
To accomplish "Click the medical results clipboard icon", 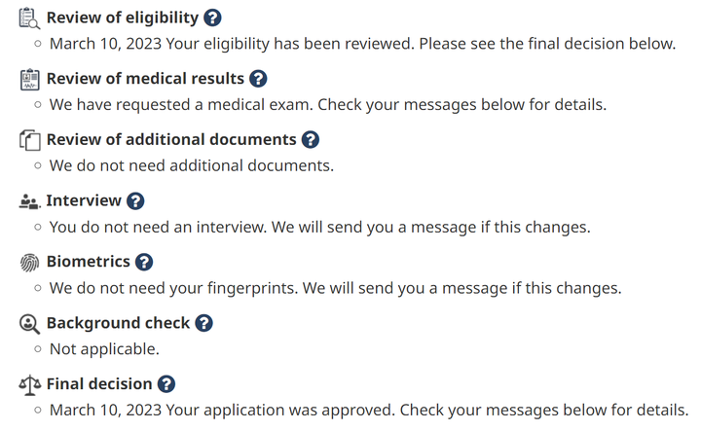I will [x=30, y=79].
